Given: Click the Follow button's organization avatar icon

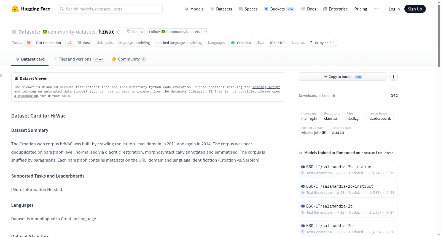Looking at the screenshot, I should [x=163, y=32].
